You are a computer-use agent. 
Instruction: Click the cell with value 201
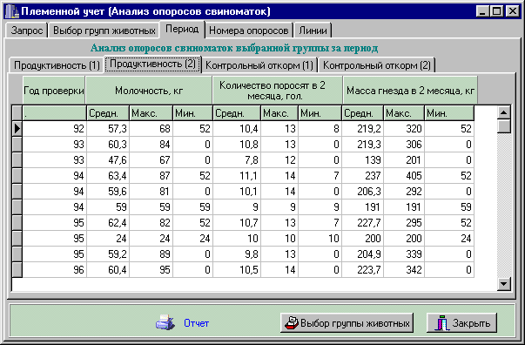coord(404,160)
